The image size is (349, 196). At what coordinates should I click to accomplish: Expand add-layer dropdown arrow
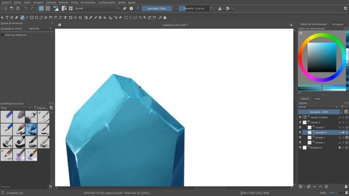click(304, 186)
